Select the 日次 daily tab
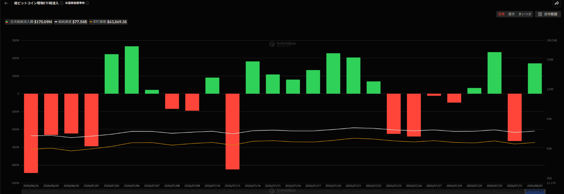The width and height of the screenshot is (564, 194). (x=501, y=14)
